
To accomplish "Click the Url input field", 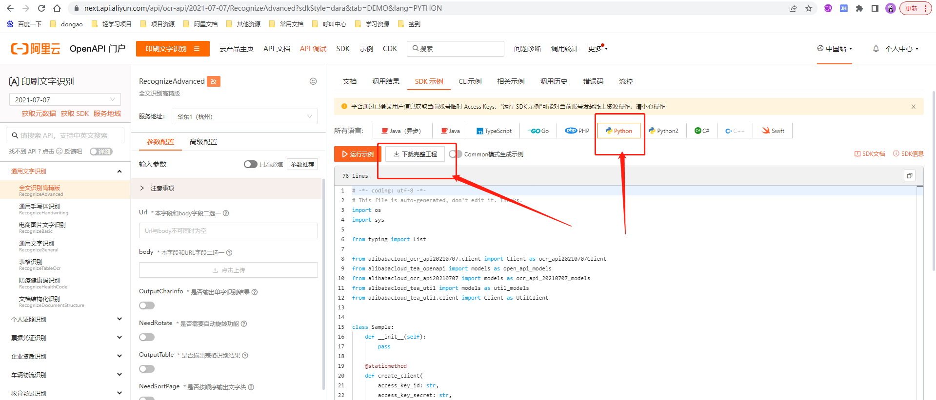I will click(228, 230).
